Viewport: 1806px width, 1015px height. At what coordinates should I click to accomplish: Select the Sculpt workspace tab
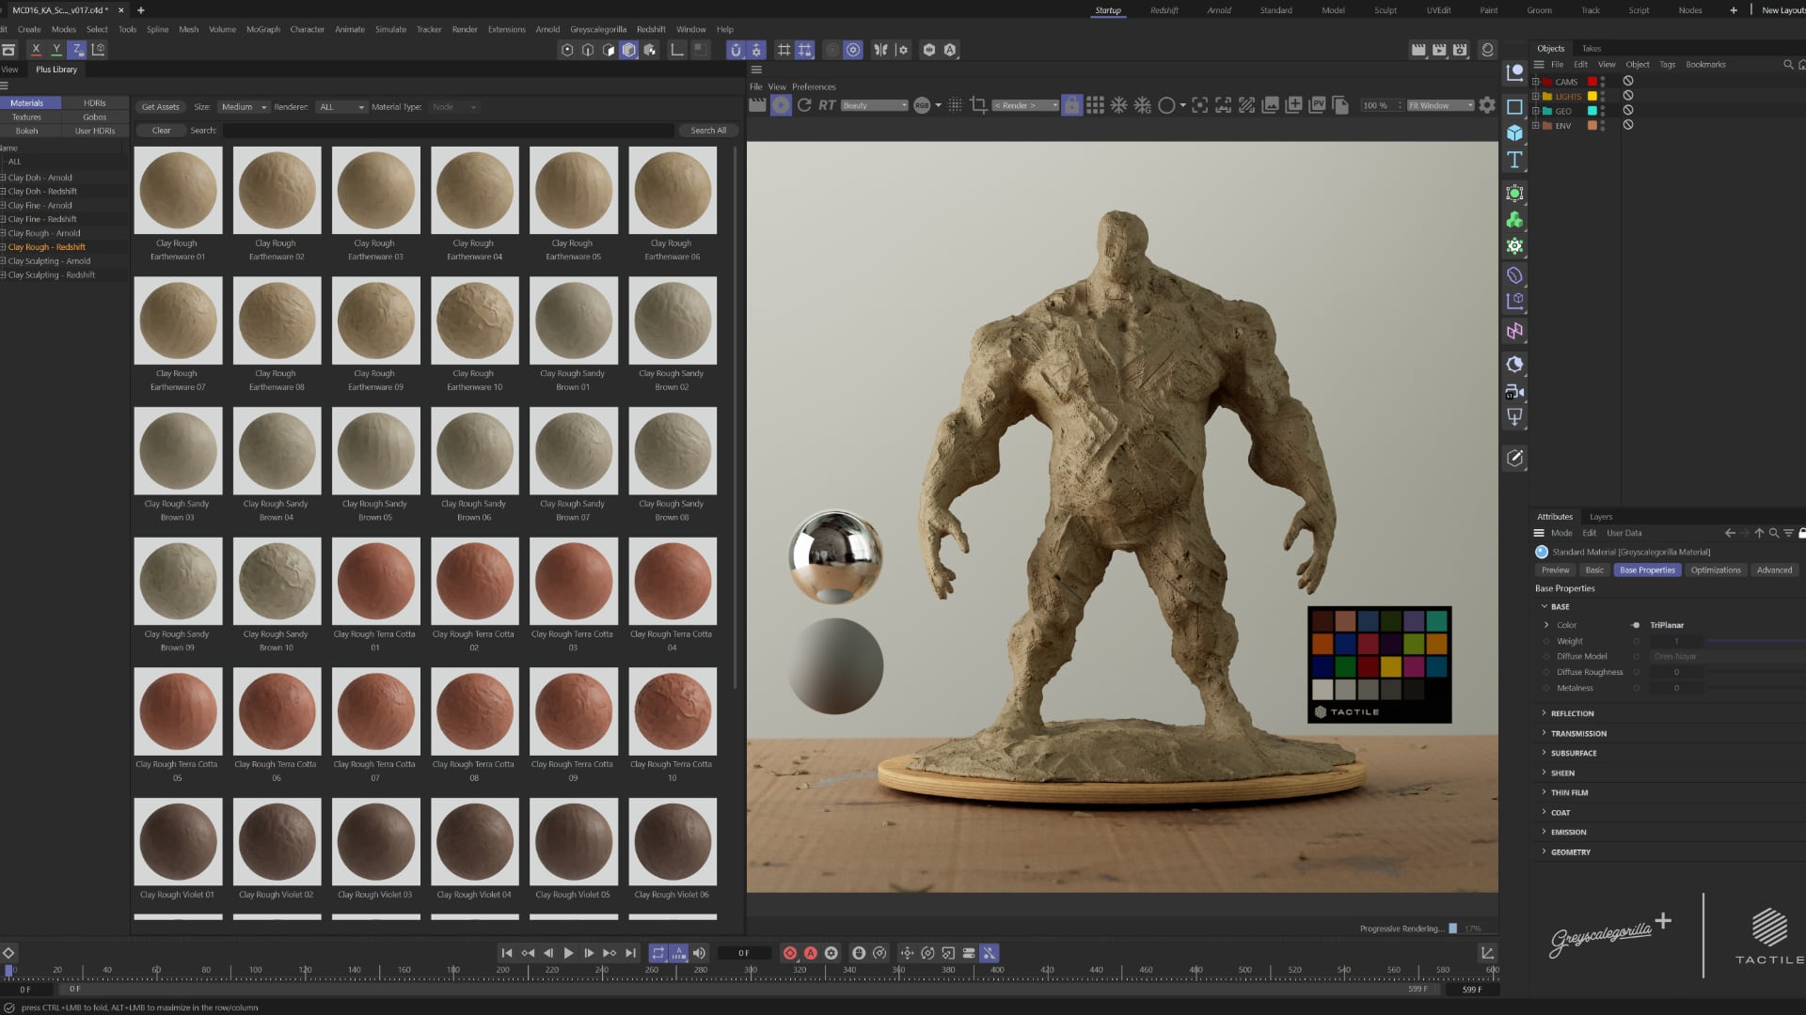coord(1386,10)
